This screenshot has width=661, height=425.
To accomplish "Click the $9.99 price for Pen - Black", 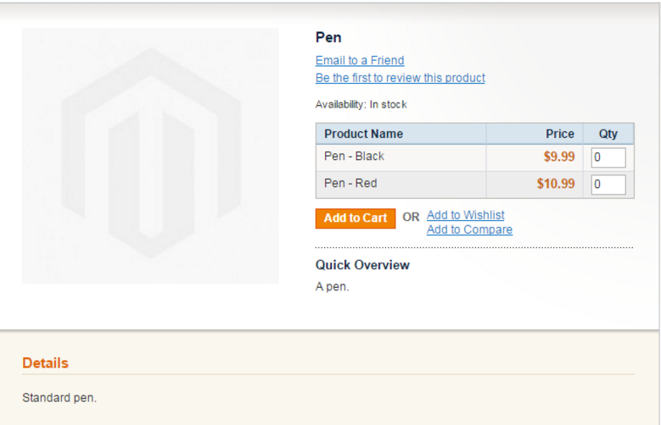I will coord(559,157).
